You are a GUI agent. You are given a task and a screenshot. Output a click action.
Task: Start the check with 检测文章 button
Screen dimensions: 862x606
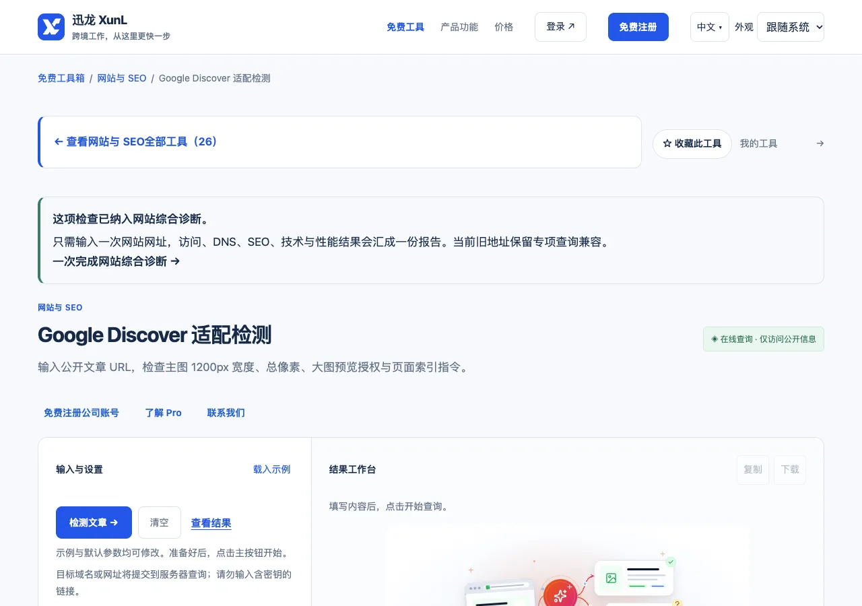click(x=94, y=523)
